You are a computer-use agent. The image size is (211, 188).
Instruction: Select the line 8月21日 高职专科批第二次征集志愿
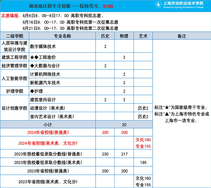[x=71, y=28]
